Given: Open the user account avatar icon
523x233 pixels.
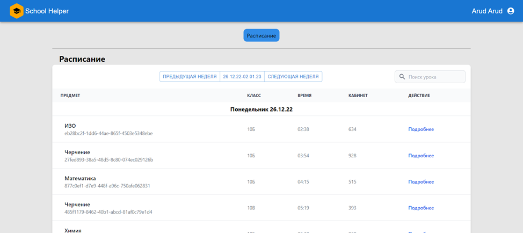Looking at the screenshot, I should click(511, 11).
